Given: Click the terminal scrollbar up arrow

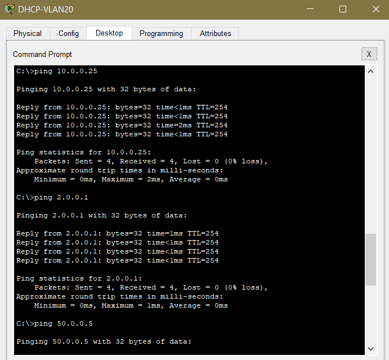Looking at the screenshot, I should (x=370, y=72).
